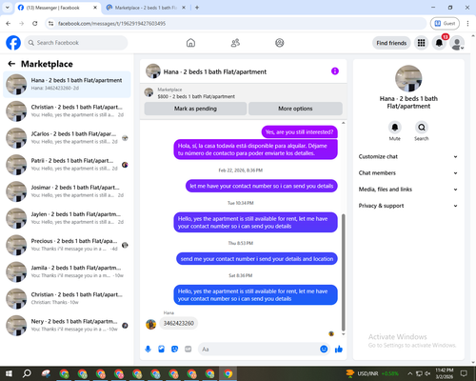
Task: Expand Chat members section
Action: [408, 173]
